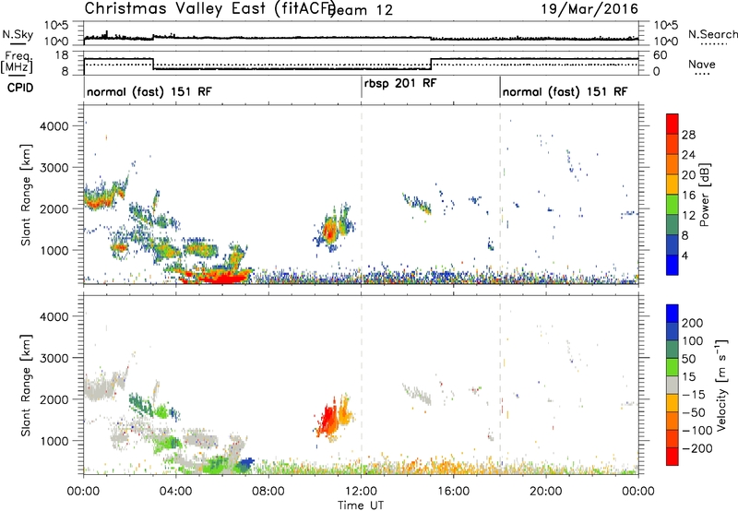Image resolution: width=738 pixels, height=511 pixels.
Task: Click the red top segment of Power colorbar
Action: pos(673,124)
